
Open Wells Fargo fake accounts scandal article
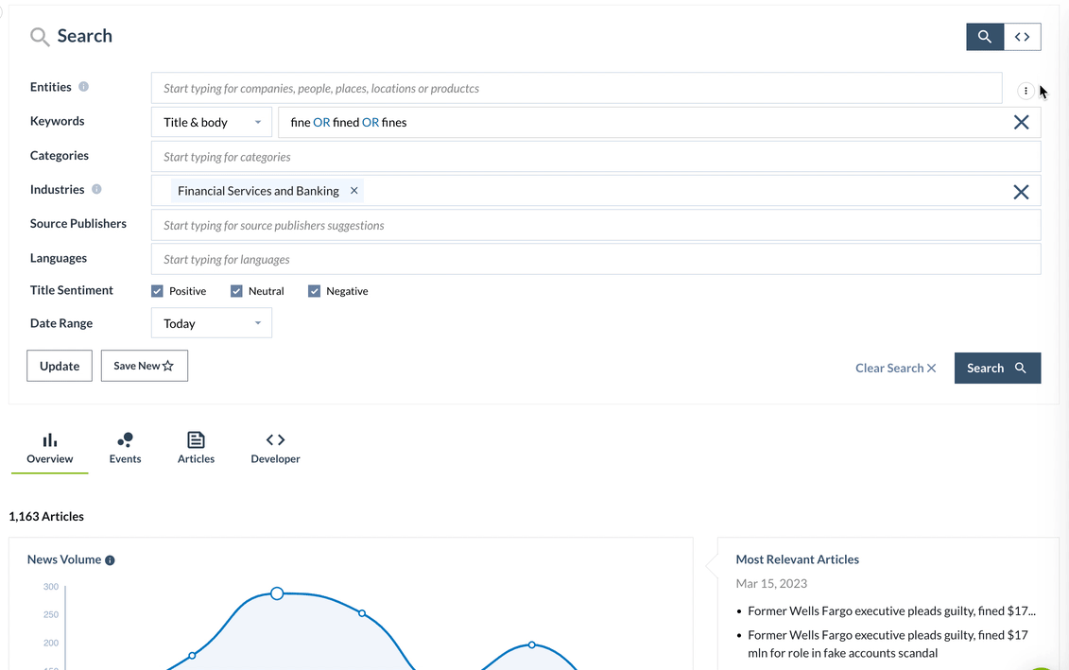pos(888,644)
